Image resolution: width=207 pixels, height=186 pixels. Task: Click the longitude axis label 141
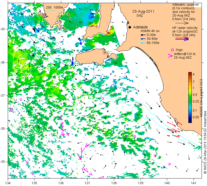194,183
